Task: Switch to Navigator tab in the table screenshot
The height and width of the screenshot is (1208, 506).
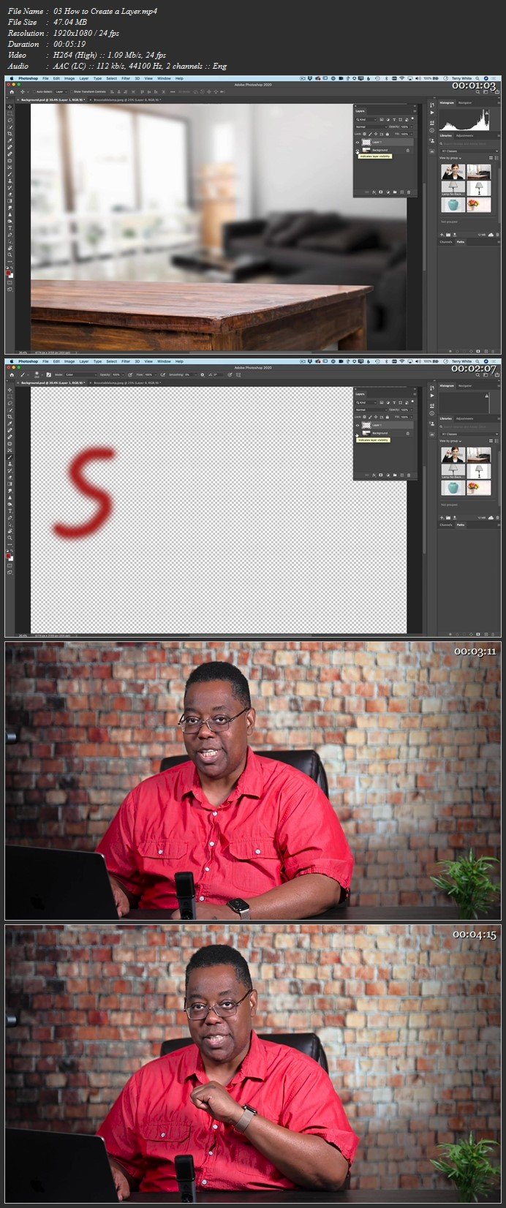Action: pos(465,102)
